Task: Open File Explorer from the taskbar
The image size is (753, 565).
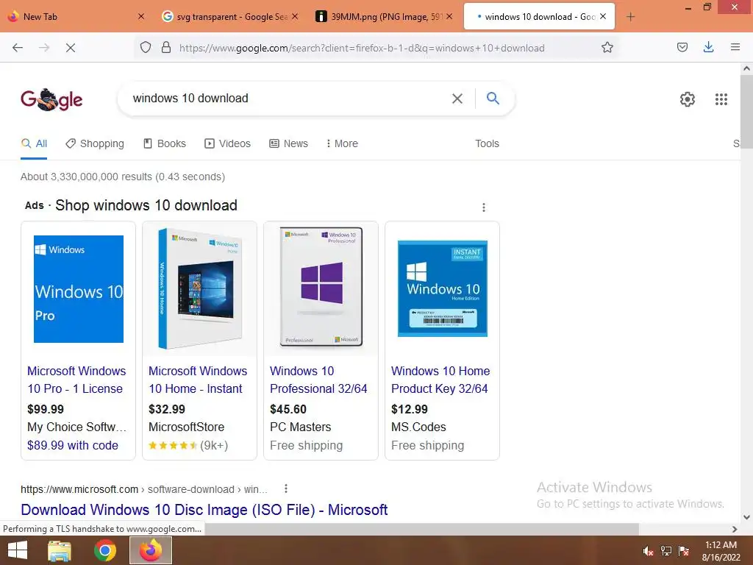Action: click(x=60, y=550)
